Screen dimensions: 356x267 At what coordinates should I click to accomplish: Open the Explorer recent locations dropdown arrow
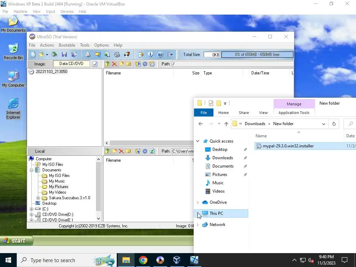click(219, 124)
